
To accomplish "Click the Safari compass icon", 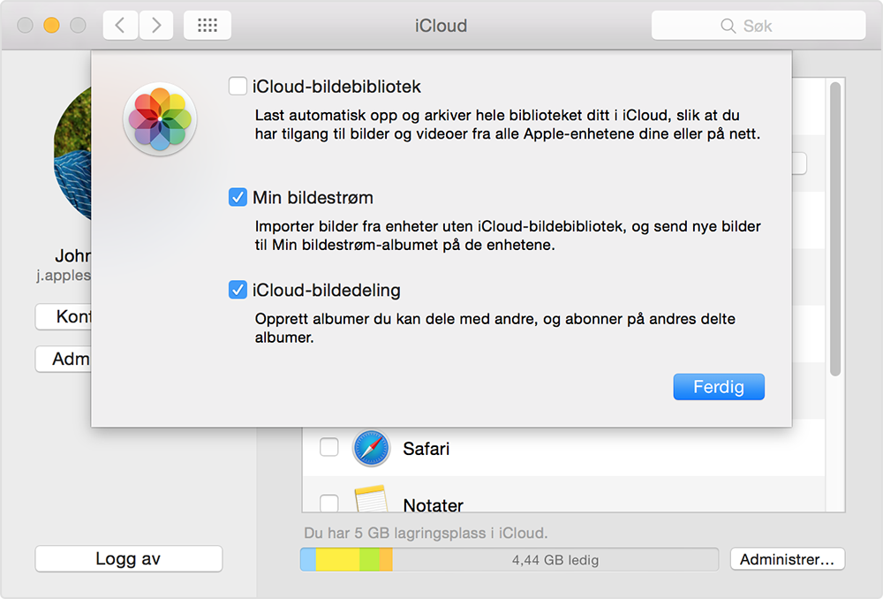I will tap(371, 449).
